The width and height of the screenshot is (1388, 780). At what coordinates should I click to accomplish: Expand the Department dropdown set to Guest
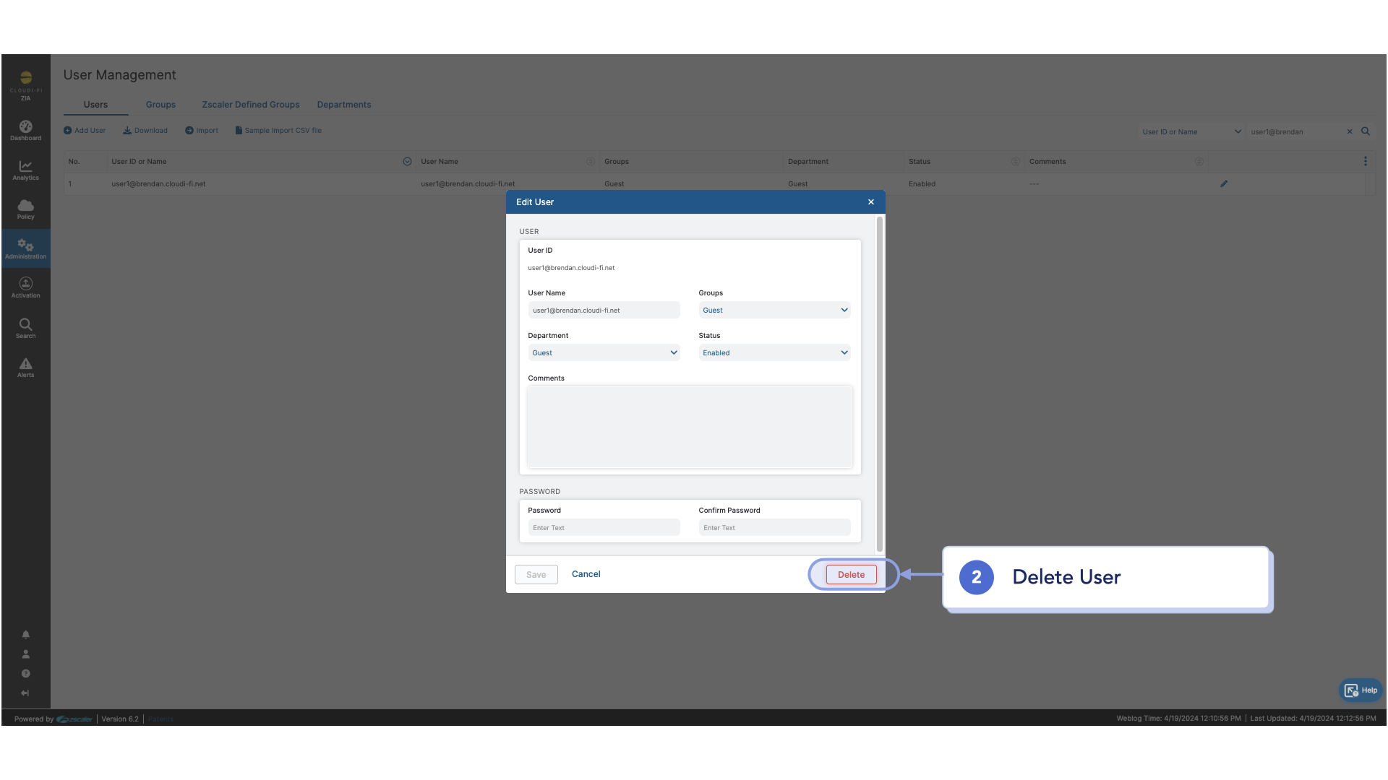click(604, 352)
